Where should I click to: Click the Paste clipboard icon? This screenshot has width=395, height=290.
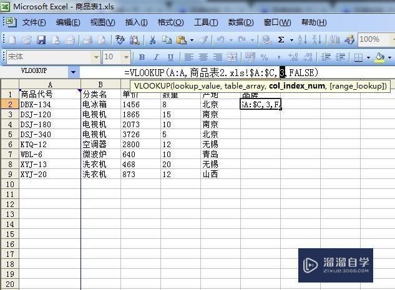click(x=182, y=40)
